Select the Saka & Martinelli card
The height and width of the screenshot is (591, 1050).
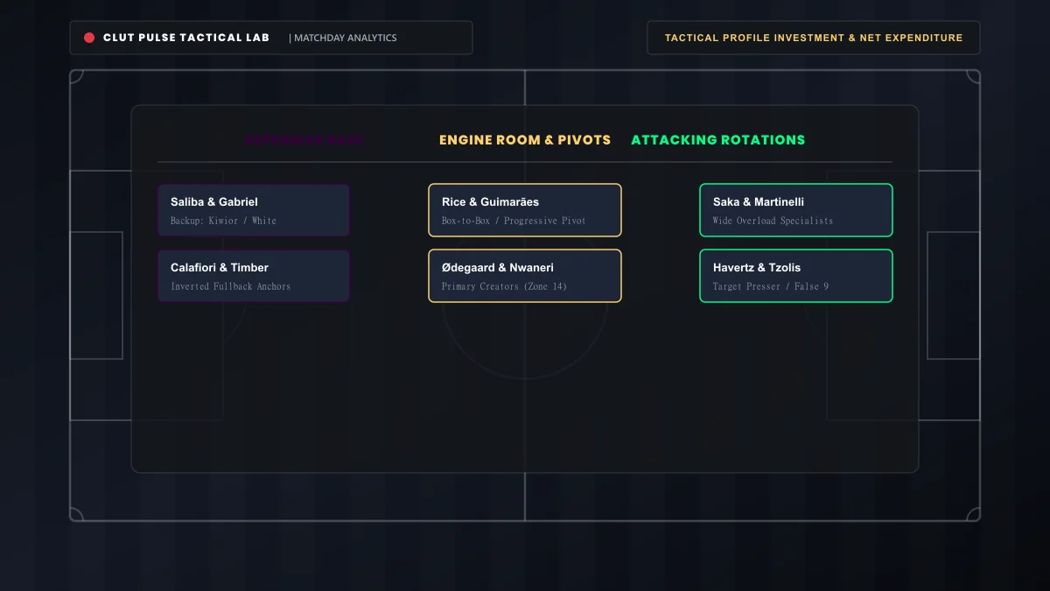click(796, 210)
